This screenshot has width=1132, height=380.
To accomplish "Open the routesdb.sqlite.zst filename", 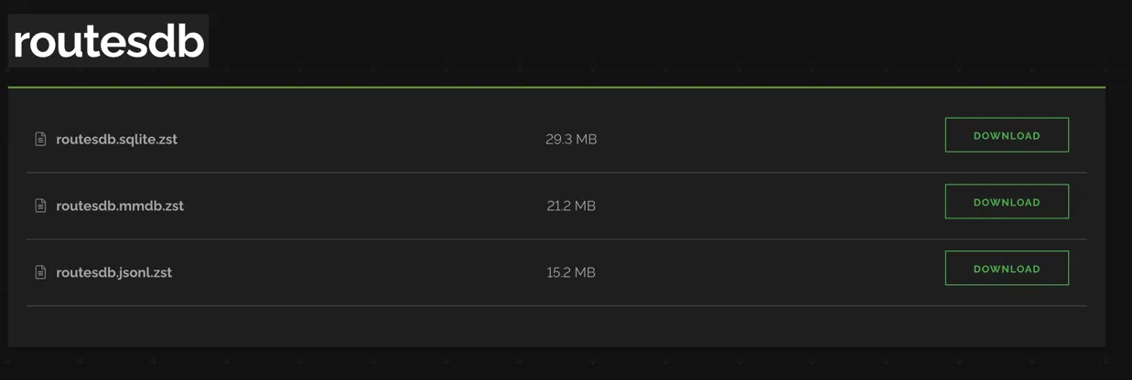I will point(116,139).
